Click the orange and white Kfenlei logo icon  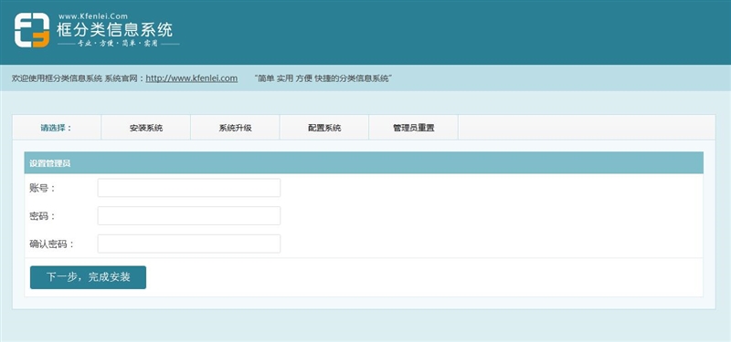coord(32,30)
